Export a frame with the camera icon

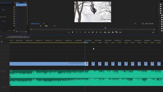[x=113, y=32]
